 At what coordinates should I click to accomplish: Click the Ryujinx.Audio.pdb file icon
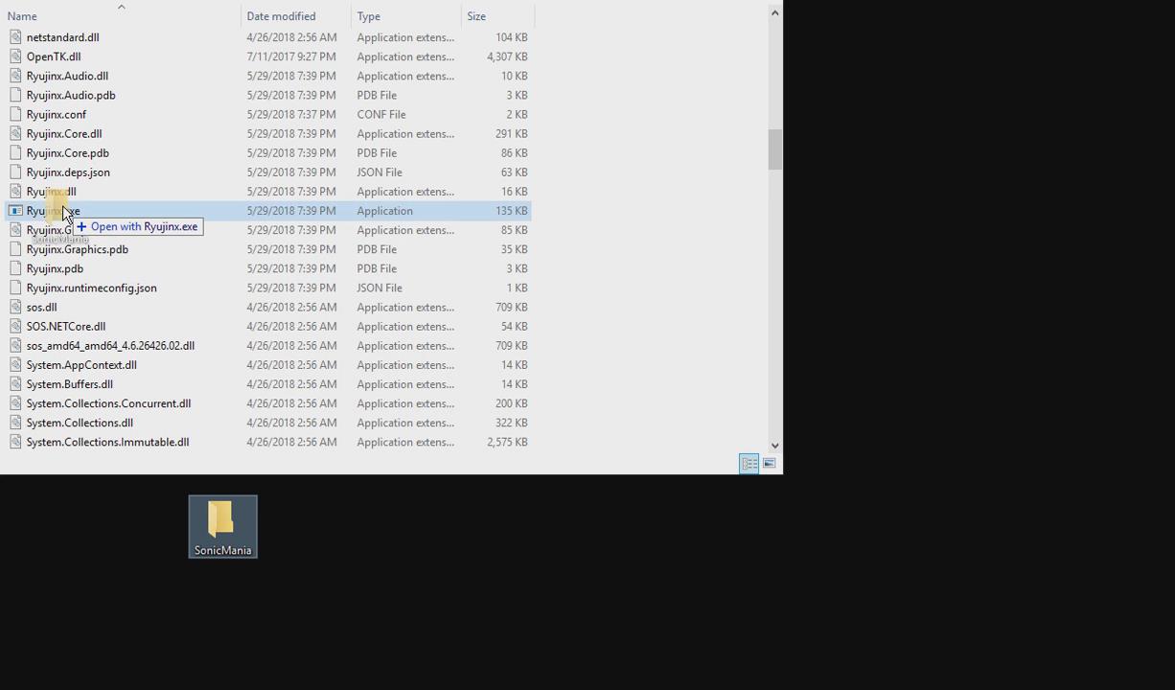pos(15,95)
